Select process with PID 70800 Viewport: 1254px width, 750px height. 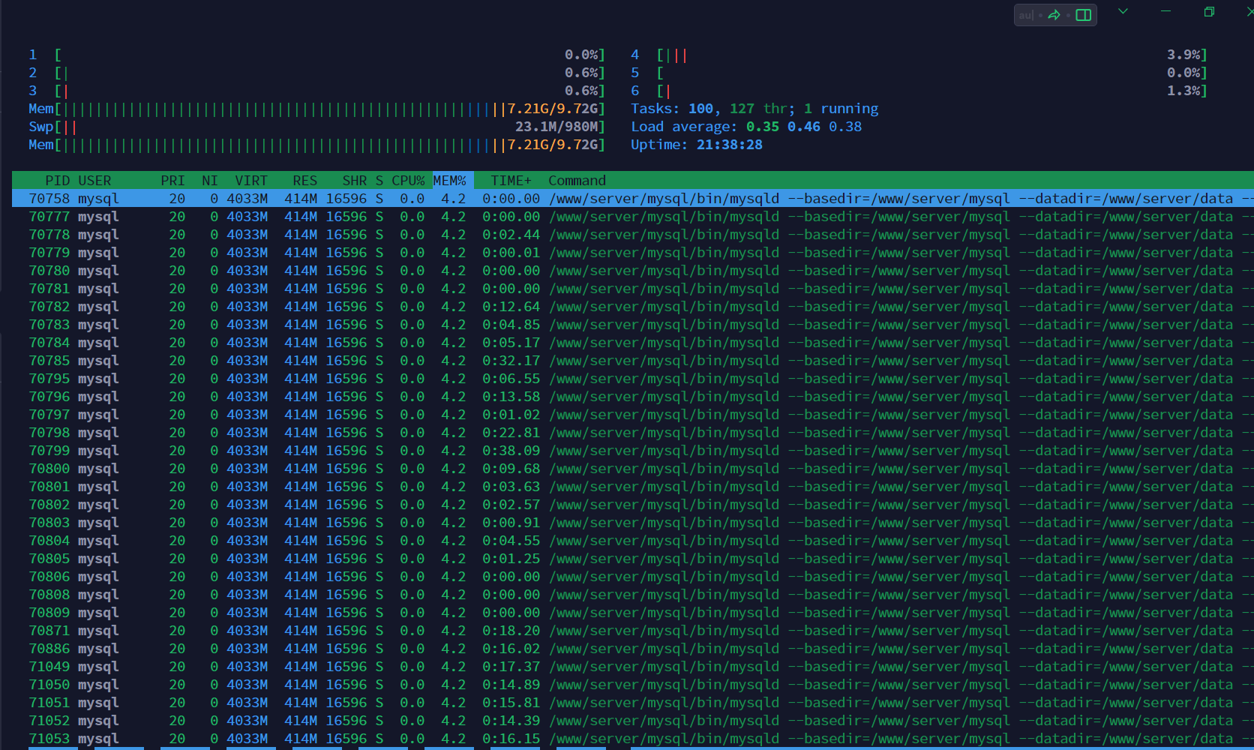(633, 469)
